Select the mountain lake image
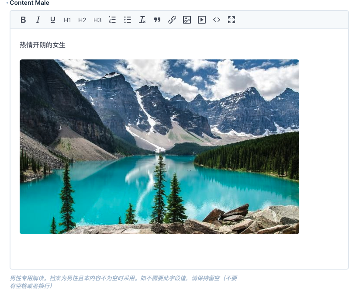Viewport: 356px width, 291px height. tap(159, 147)
